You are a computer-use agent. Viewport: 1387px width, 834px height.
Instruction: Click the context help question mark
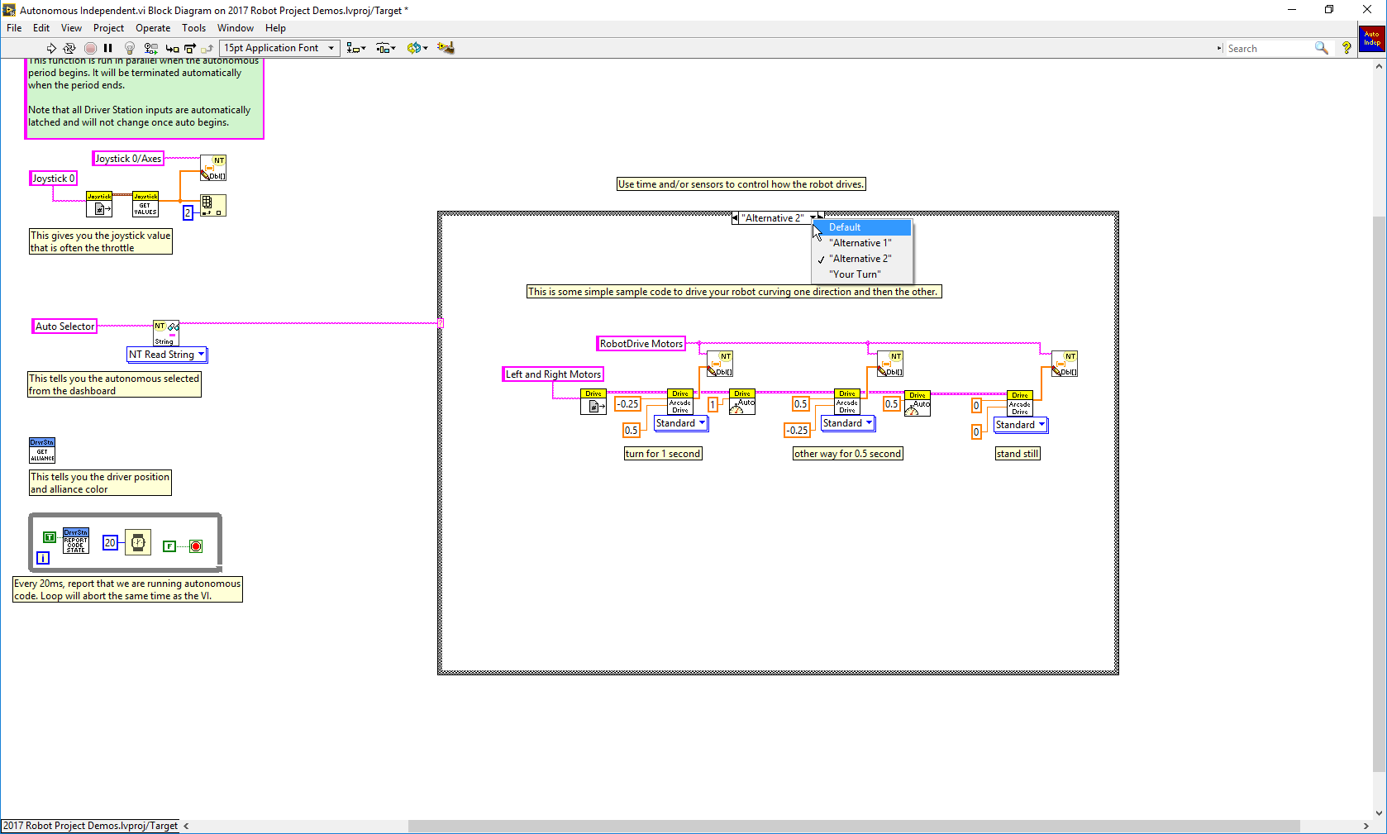pos(1346,48)
